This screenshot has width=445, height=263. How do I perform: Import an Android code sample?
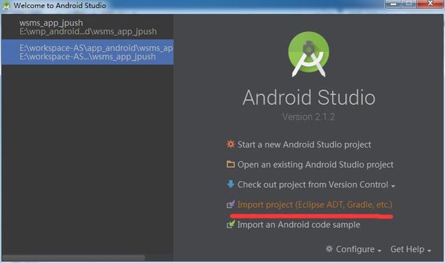point(299,225)
